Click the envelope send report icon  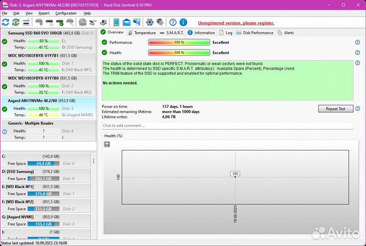(x=127, y=22)
